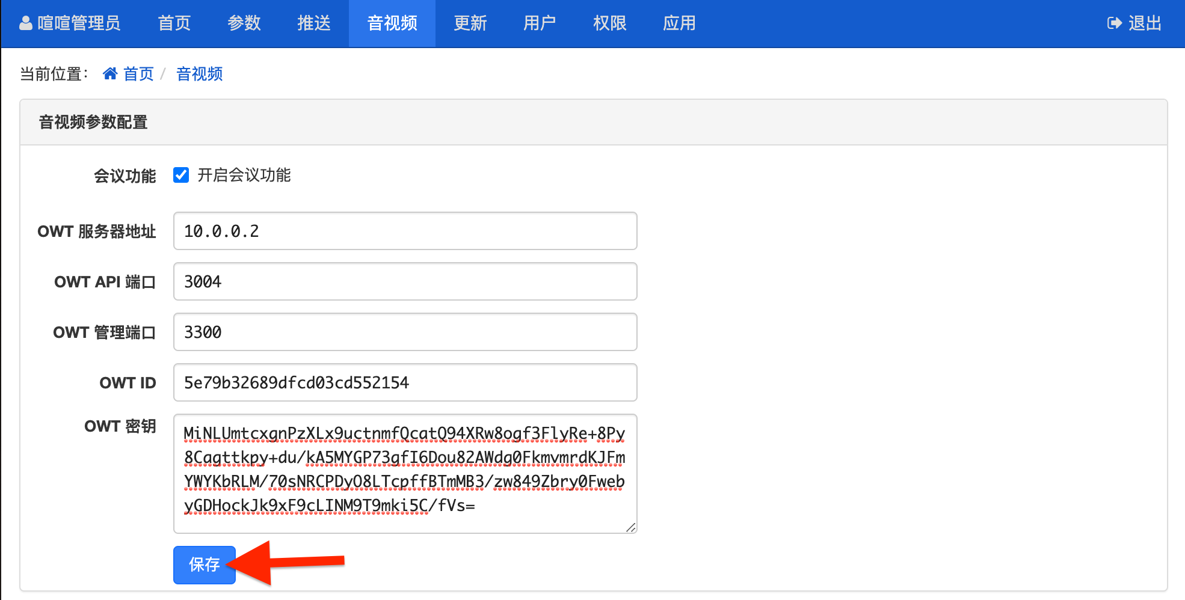Open the 首页 navigation tab
This screenshot has width=1185, height=600.
[x=174, y=23]
